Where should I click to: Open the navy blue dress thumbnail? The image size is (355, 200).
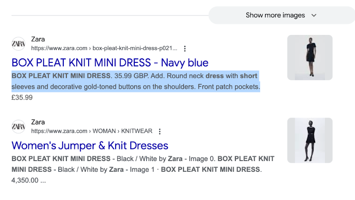click(x=310, y=58)
